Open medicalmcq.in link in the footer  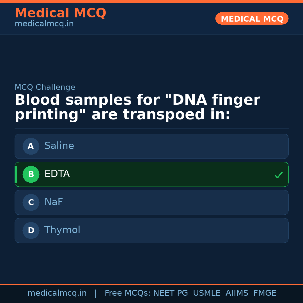(57, 293)
